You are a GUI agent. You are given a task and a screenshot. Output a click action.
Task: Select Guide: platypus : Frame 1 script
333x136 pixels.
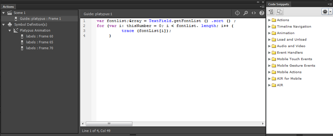tap(40, 19)
